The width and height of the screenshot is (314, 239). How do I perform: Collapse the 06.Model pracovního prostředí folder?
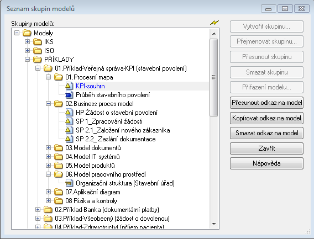48,174
